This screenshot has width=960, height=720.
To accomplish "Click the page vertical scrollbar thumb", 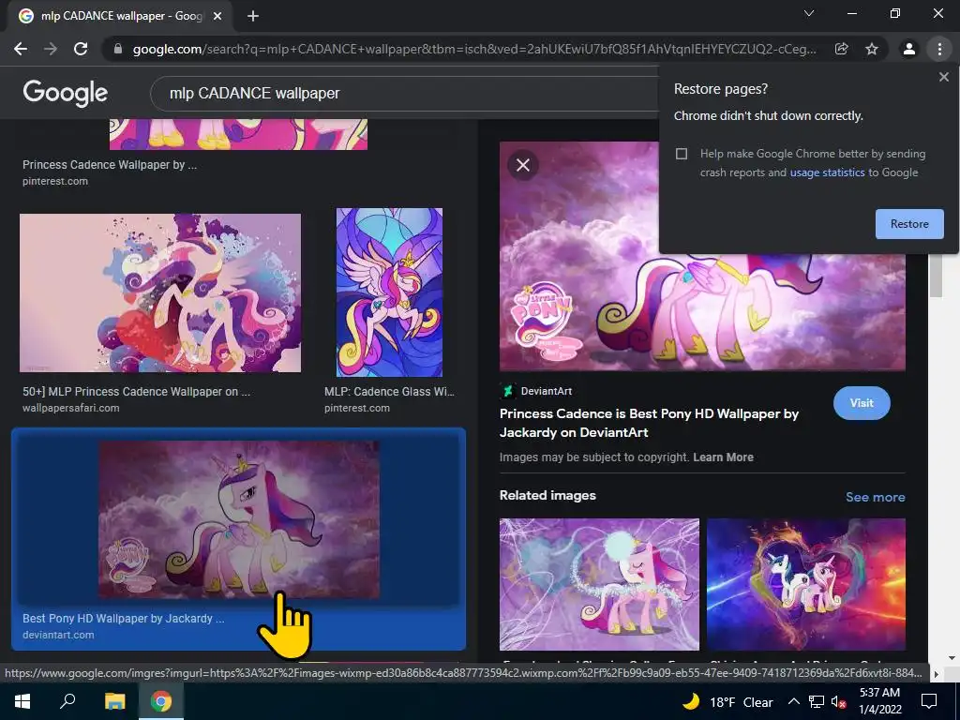I will (936, 275).
